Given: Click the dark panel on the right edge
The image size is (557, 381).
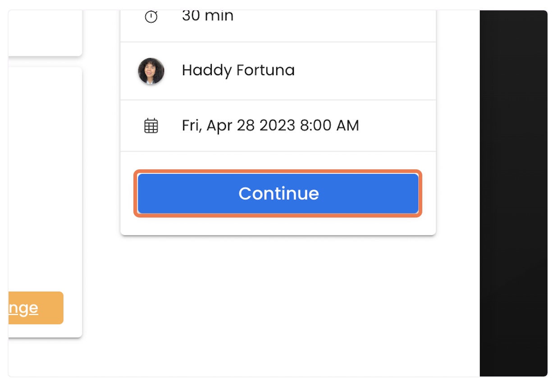Looking at the screenshot, I should [514, 193].
